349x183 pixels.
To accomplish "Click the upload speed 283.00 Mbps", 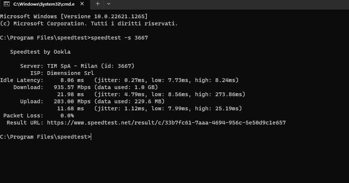I will click(x=72, y=101).
